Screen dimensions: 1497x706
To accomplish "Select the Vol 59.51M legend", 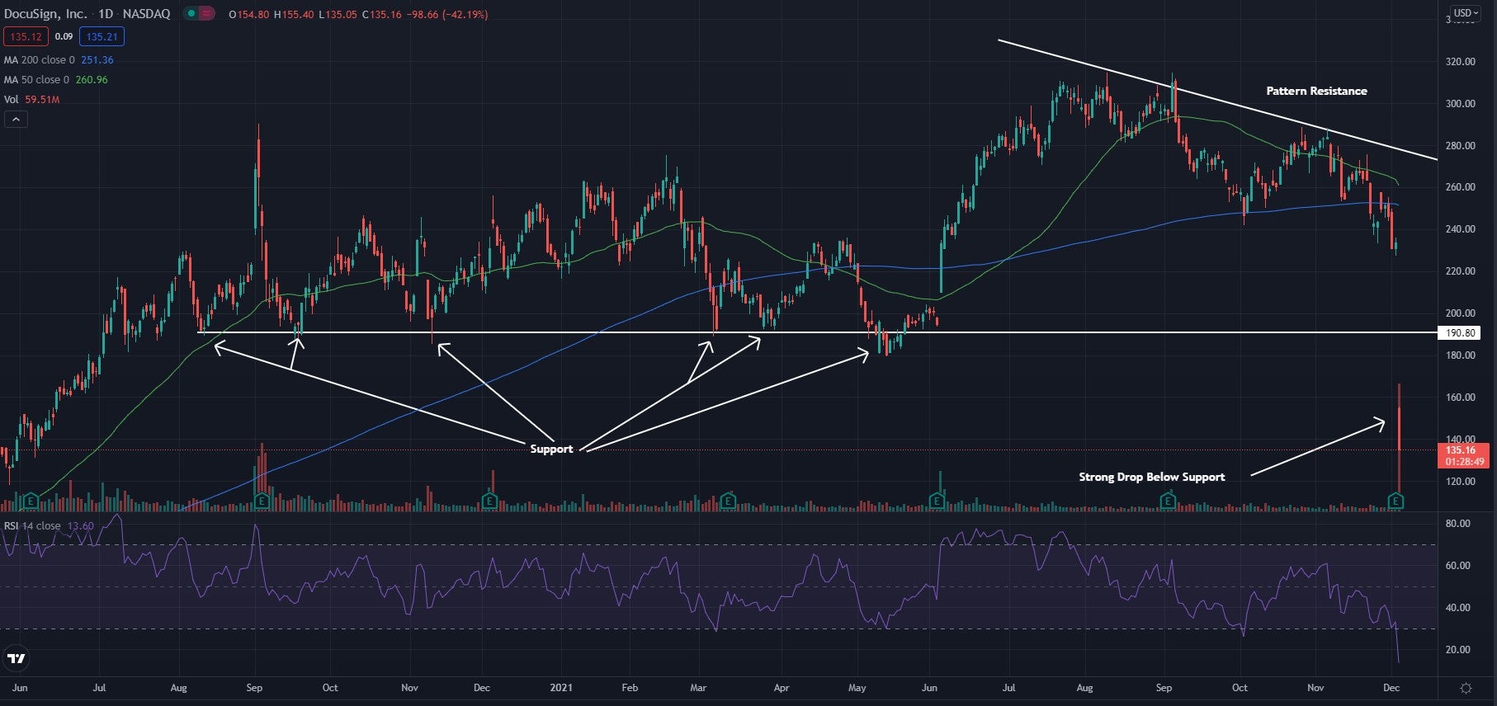I will pos(31,100).
